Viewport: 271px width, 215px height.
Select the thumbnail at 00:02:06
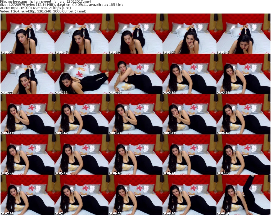[28, 74]
